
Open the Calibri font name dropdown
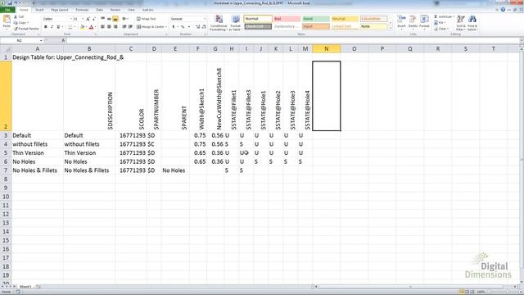pos(71,19)
